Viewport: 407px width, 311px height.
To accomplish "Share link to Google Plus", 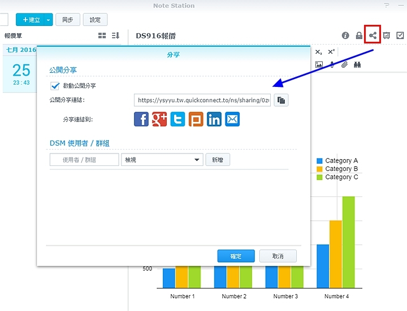I will coord(159,119).
